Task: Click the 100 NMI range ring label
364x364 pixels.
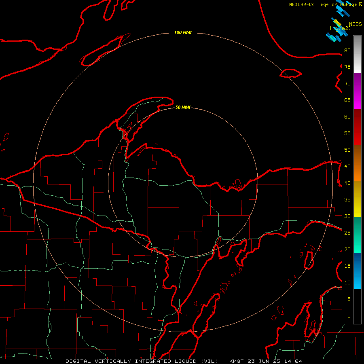Action: tap(183, 32)
